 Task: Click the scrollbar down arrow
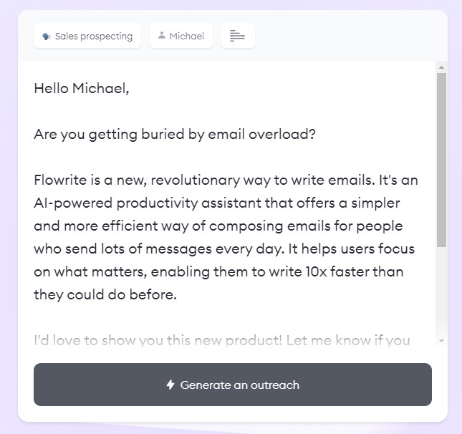tap(441, 341)
